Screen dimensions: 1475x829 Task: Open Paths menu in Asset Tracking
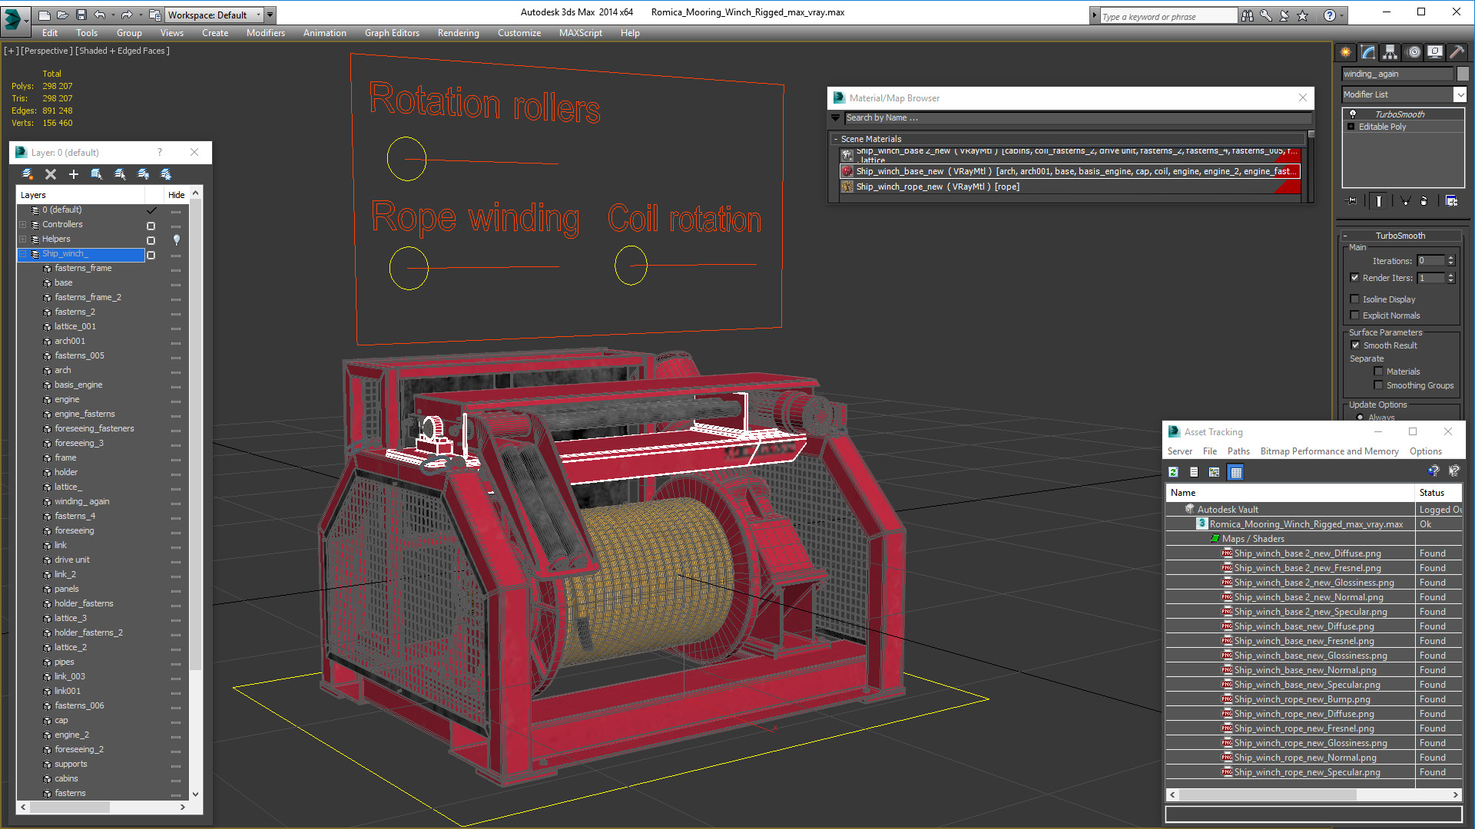coord(1238,451)
